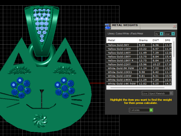Click the 11.24 grams value
The height and width of the screenshot is (136, 181).
pyautogui.click(x=143, y=68)
